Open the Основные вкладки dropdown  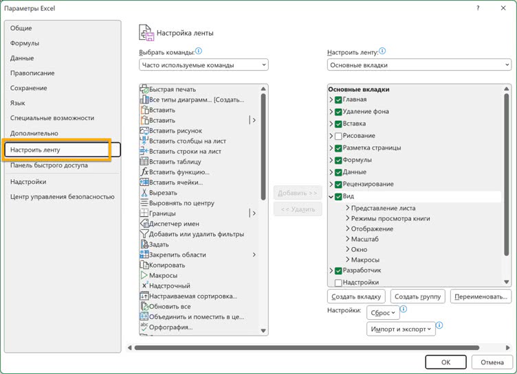point(419,65)
